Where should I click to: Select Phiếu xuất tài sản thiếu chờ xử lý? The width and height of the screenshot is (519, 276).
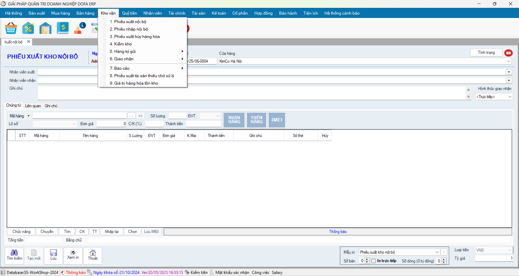pyautogui.click(x=143, y=76)
